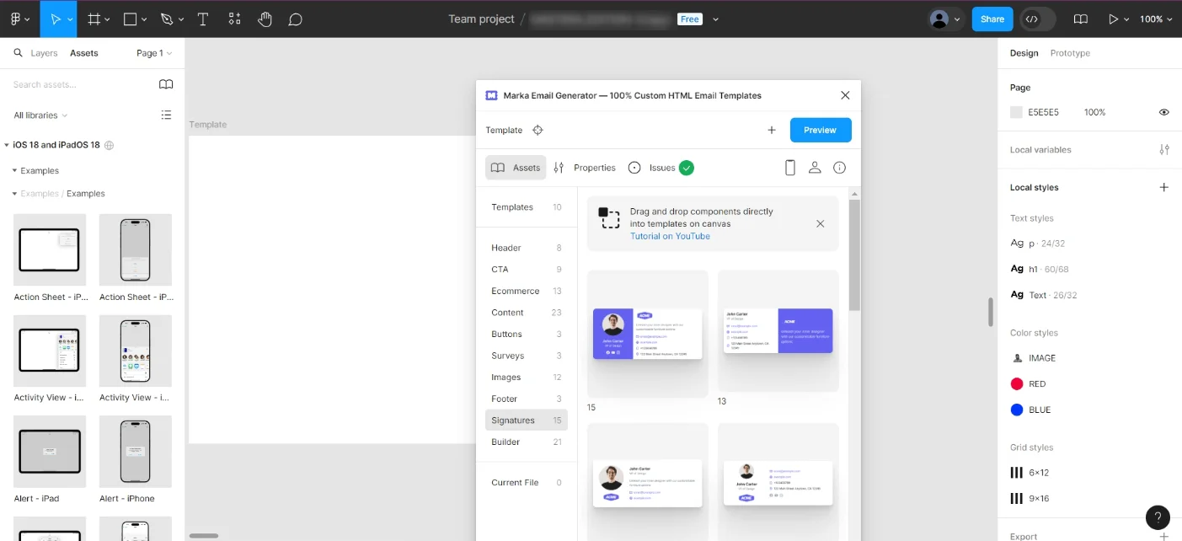Open the libraries book icon in top bar

click(x=1081, y=19)
